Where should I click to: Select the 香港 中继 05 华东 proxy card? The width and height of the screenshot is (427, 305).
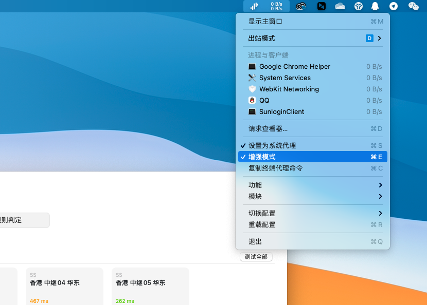pos(150,286)
